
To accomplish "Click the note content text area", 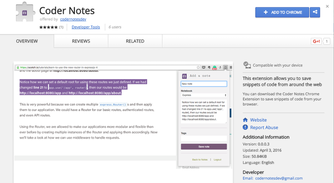I will (204, 111).
